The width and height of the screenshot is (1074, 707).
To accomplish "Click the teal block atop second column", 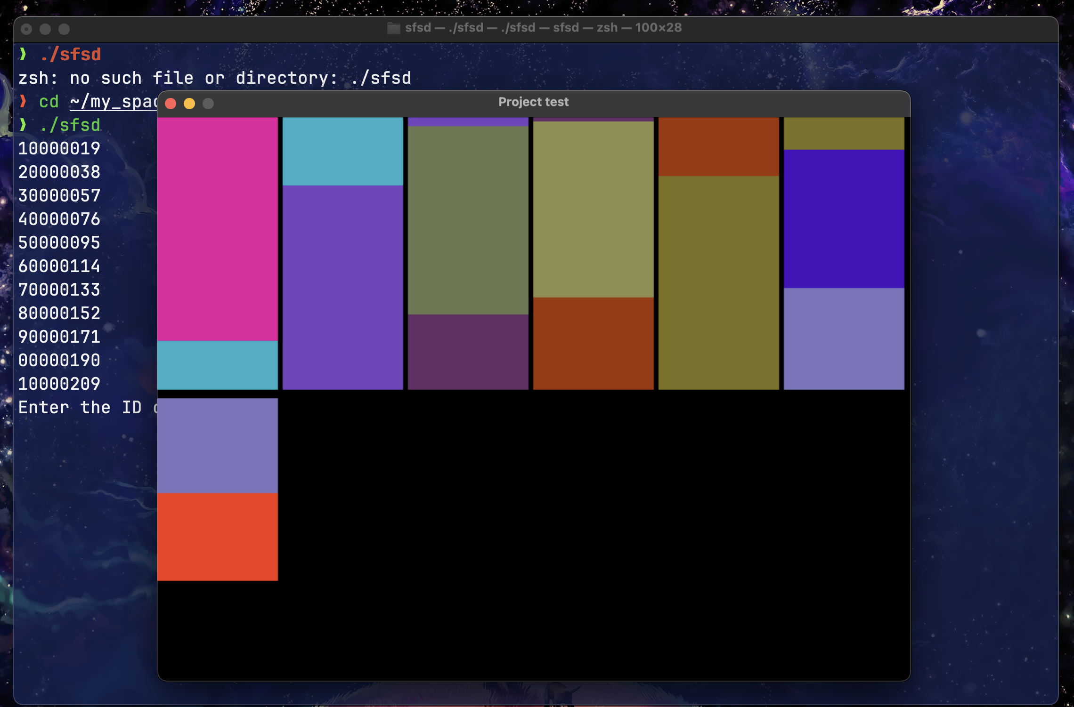I will [x=342, y=151].
